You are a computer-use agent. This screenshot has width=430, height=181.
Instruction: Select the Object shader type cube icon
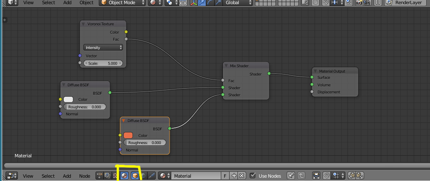[135, 176]
